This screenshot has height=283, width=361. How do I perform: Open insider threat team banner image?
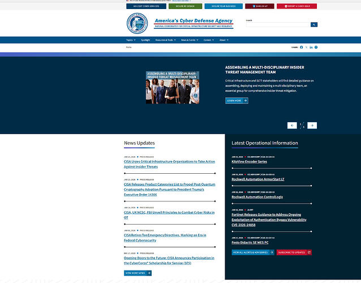coord(173,87)
